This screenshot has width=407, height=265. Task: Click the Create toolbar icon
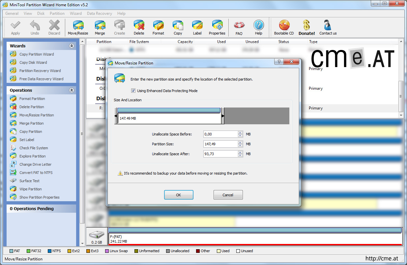point(120,27)
